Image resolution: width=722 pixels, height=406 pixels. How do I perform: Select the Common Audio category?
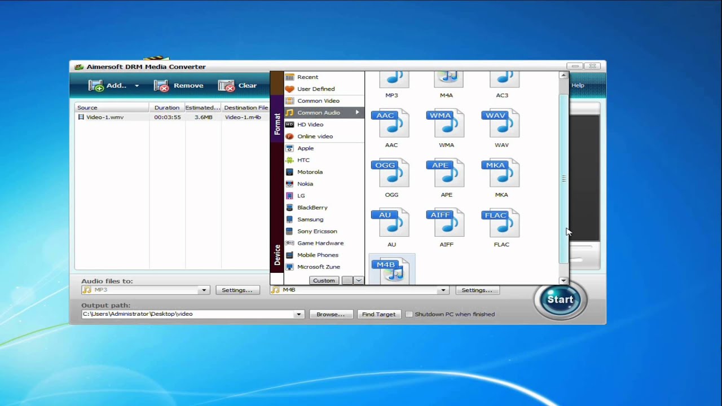tap(324, 112)
